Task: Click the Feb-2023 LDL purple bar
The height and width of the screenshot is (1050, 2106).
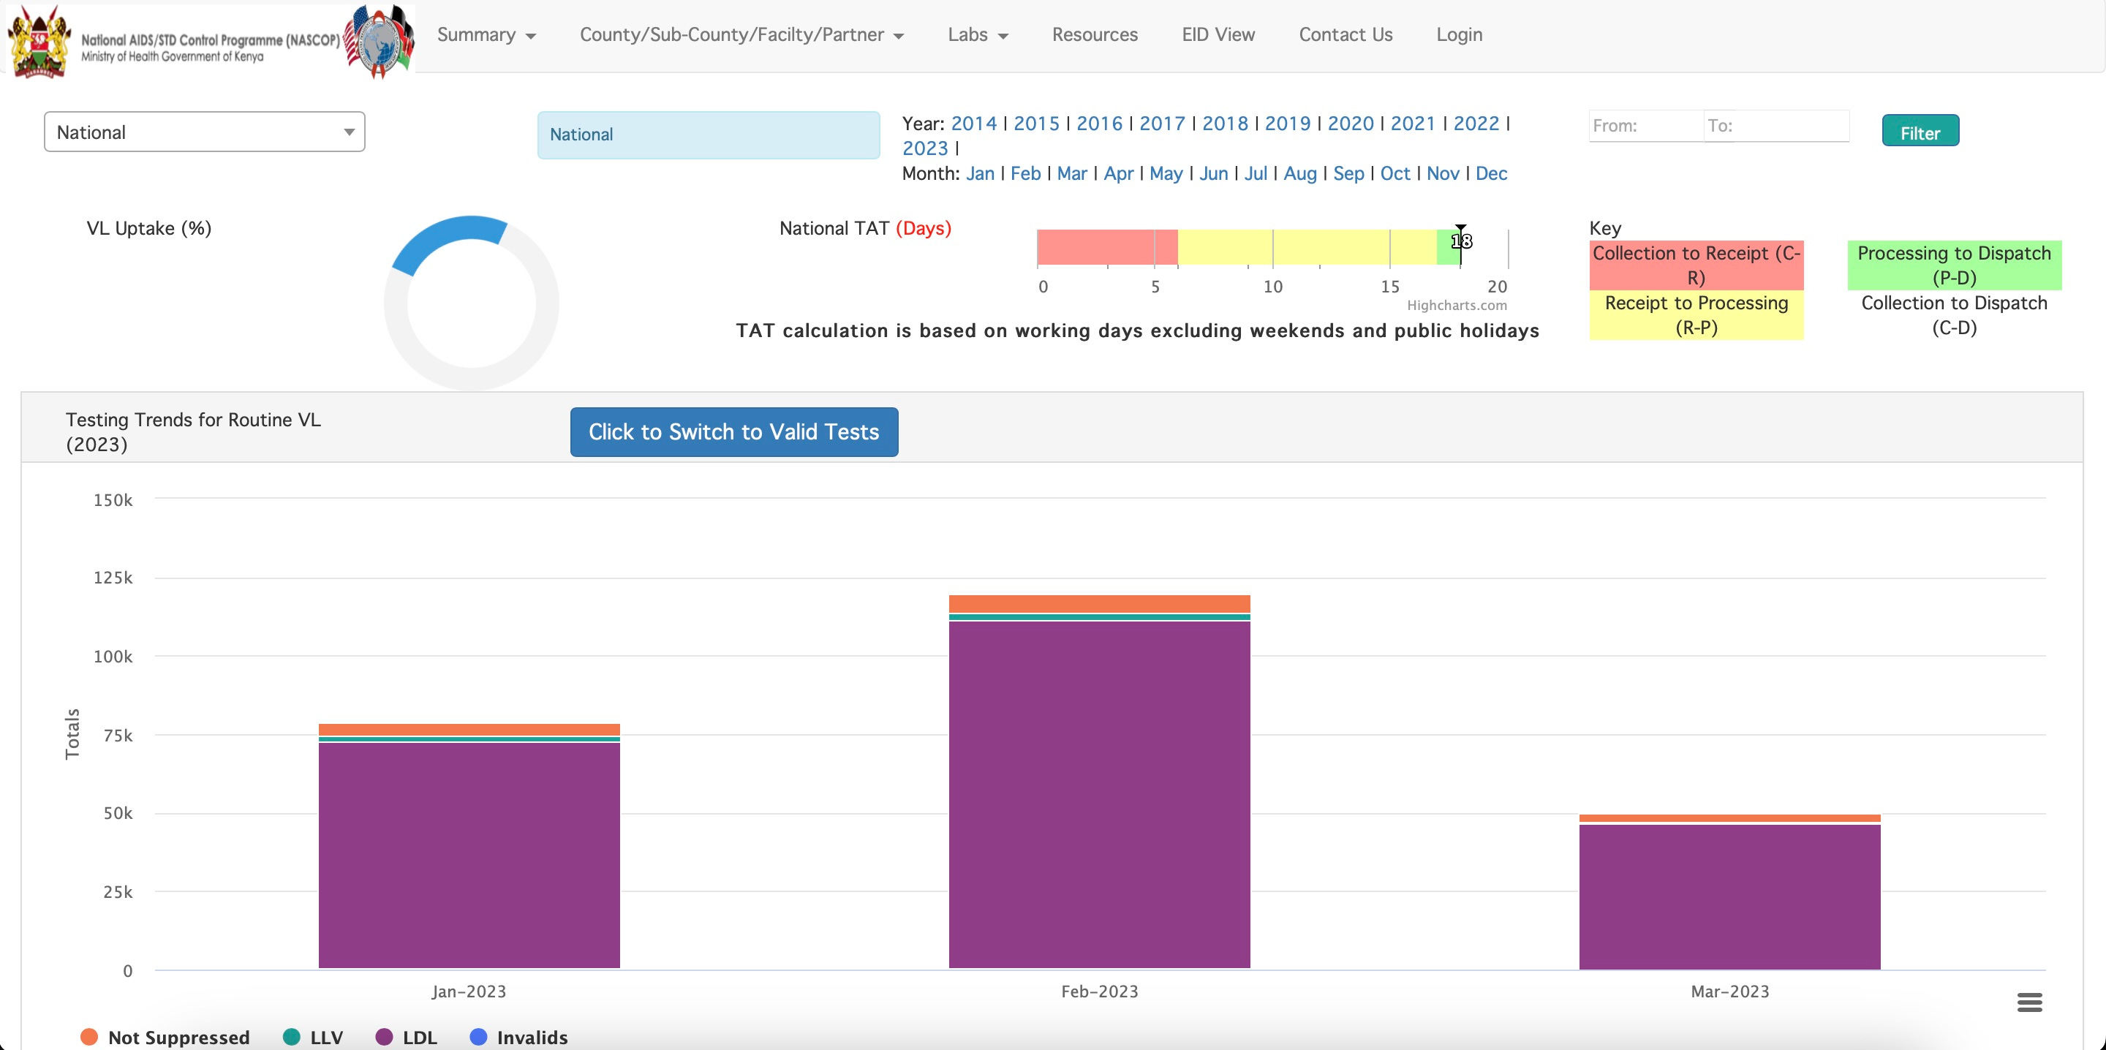Action: [x=1099, y=793]
